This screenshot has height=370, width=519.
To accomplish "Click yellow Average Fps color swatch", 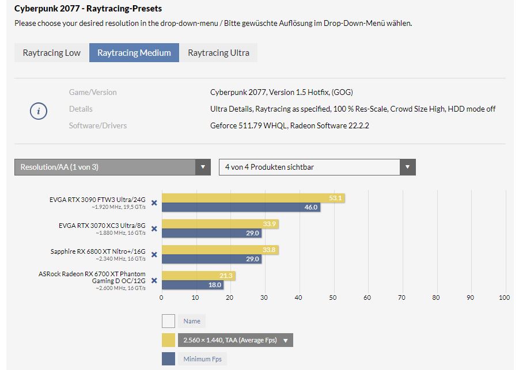I will coord(168,340).
